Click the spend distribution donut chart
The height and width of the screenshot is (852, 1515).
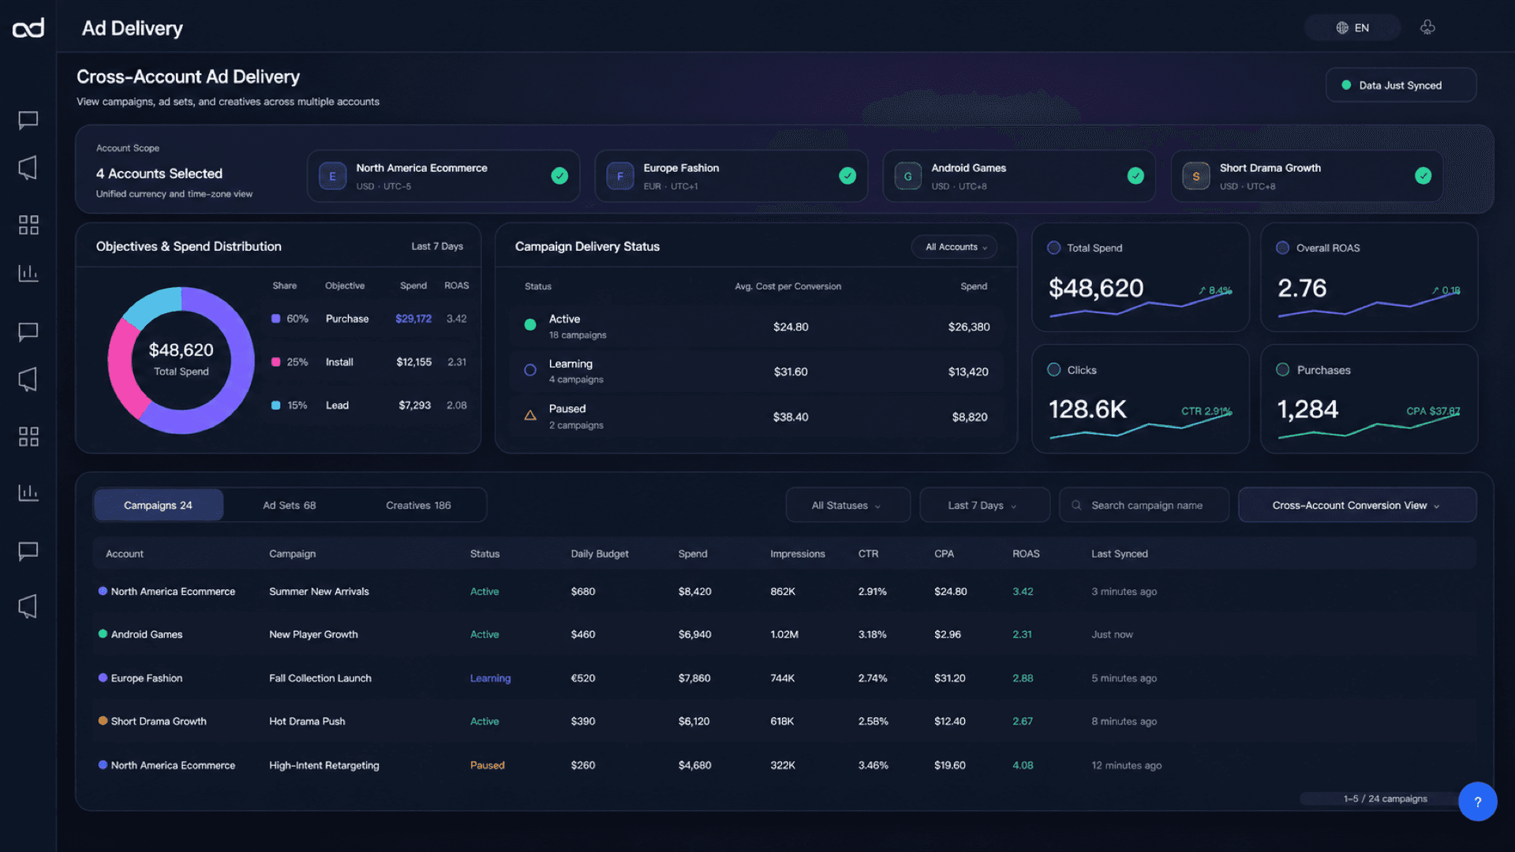[181, 361]
